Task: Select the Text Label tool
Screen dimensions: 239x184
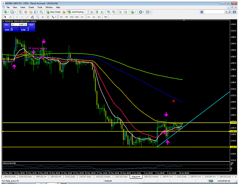Action: pos(48,17)
